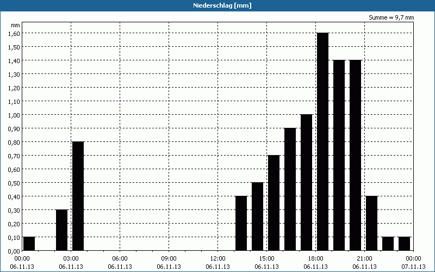Viewport: 435px width, 272px height.
Task: Select the 1,40 y-axis label
Action: 14,60
